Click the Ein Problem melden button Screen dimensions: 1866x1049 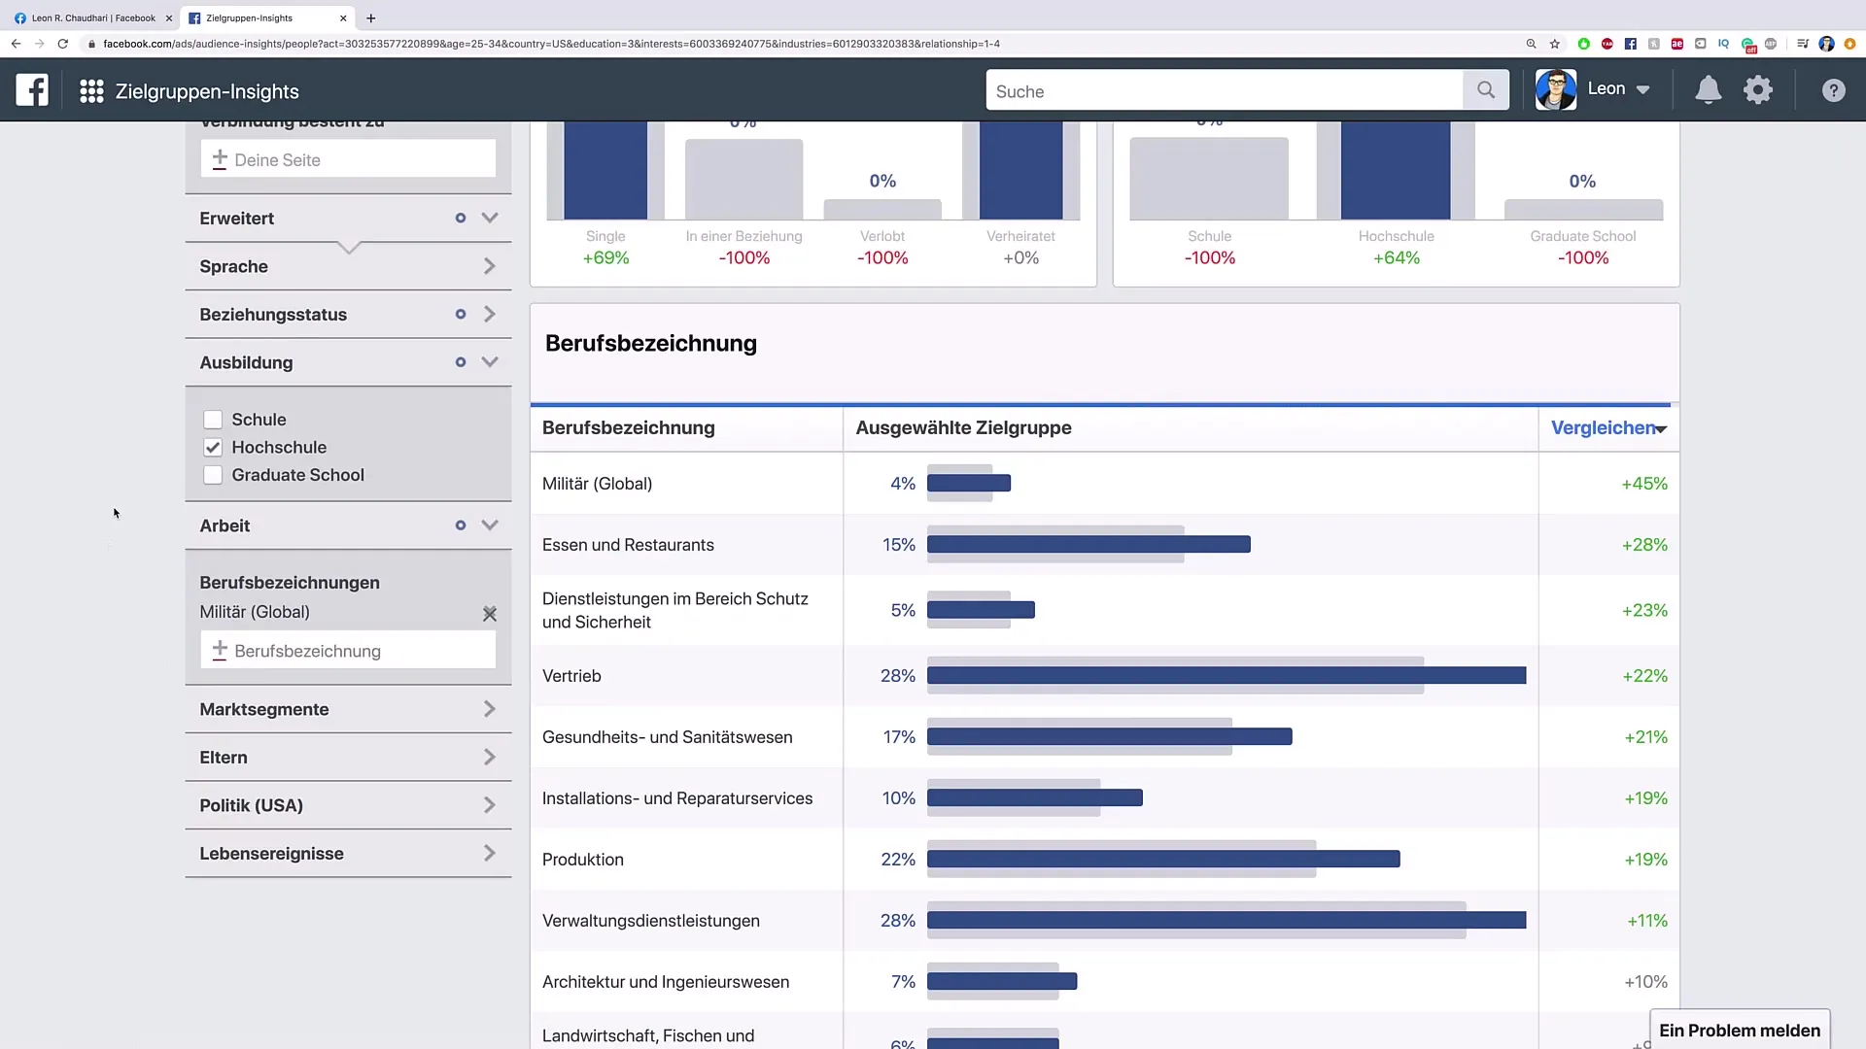click(x=1740, y=1031)
